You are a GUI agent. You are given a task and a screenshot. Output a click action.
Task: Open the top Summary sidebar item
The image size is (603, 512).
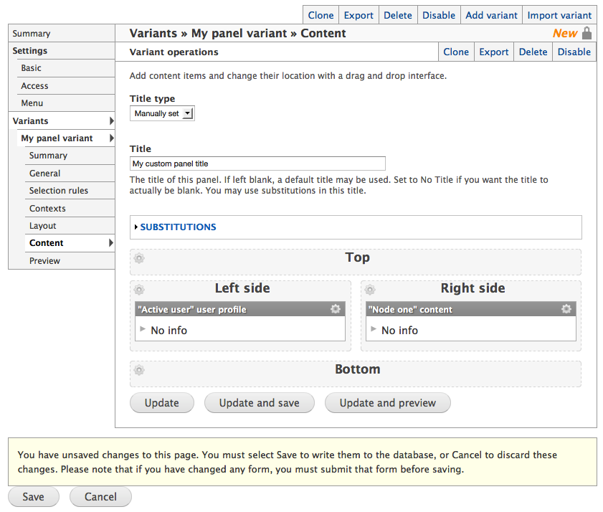62,34
